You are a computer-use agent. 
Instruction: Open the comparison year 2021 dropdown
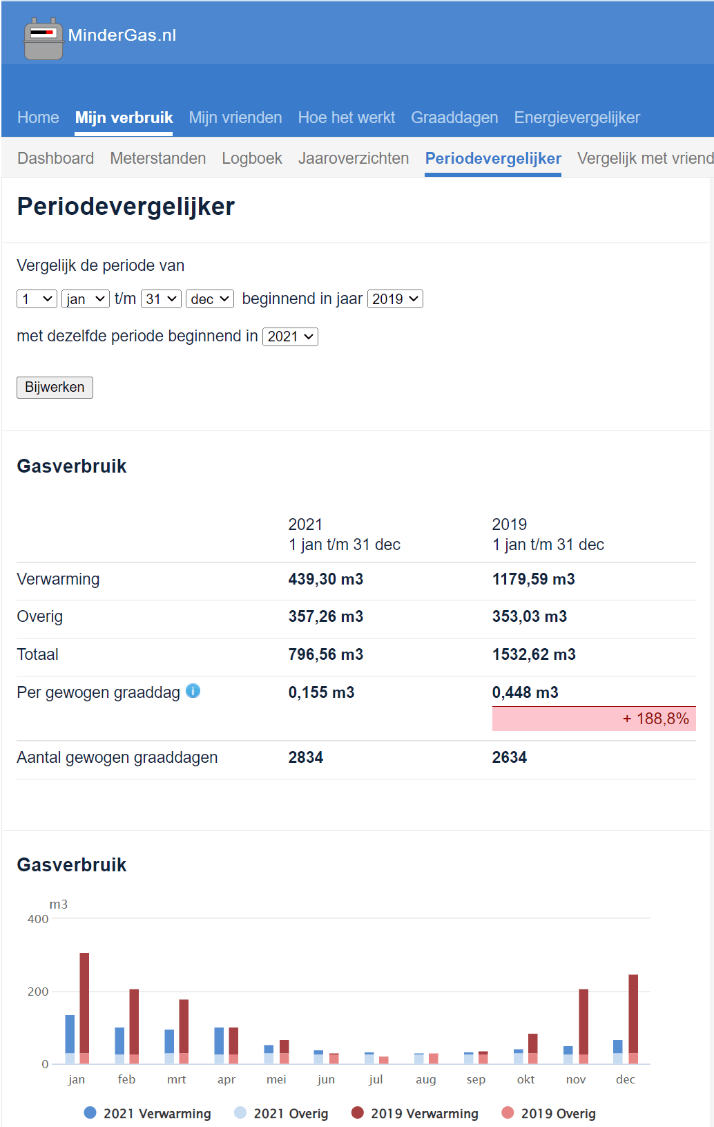[x=290, y=337]
